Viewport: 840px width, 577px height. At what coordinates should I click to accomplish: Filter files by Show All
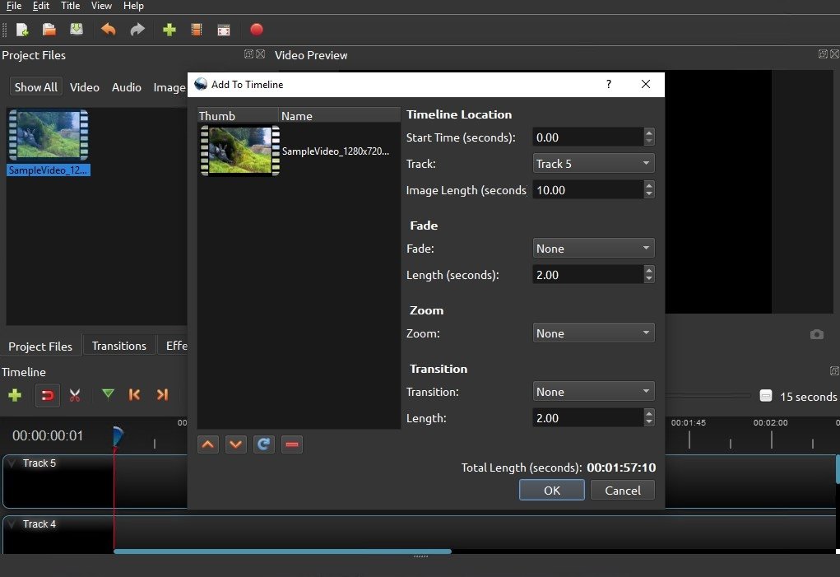[36, 87]
